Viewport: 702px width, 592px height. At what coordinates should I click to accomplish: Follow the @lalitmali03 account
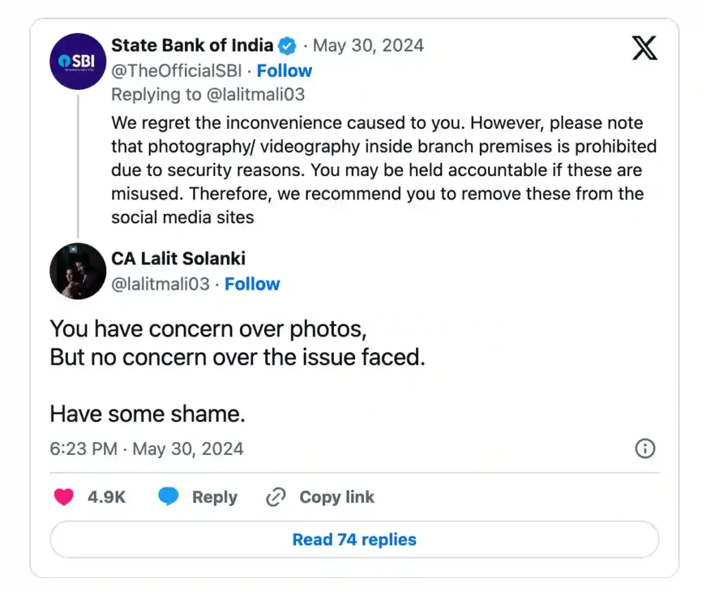pos(252,284)
